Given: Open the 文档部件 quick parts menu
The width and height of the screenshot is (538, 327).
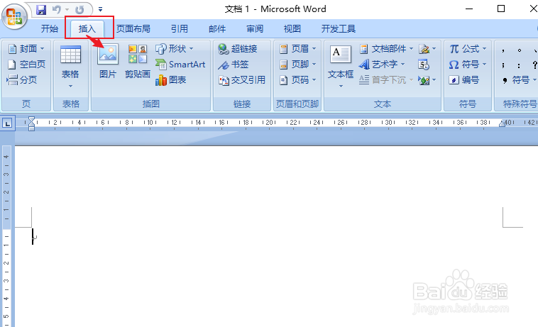Looking at the screenshot, I should coord(386,49).
